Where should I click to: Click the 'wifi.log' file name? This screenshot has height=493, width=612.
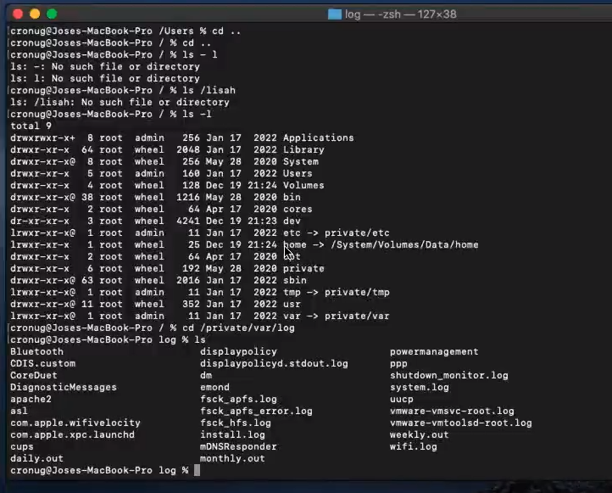[x=414, y=447]
